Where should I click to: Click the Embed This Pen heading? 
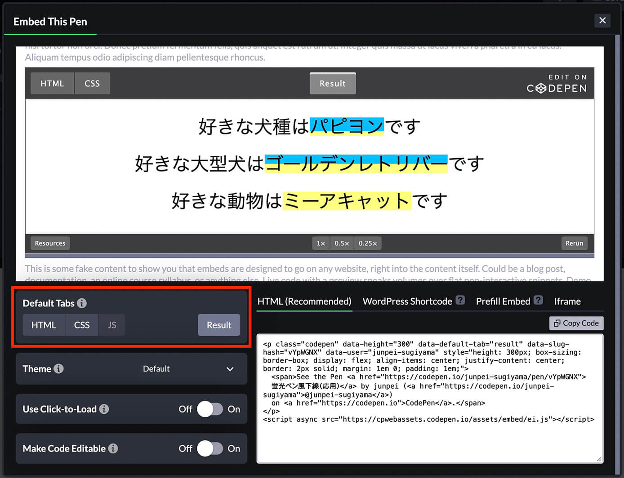click(50, 22)
